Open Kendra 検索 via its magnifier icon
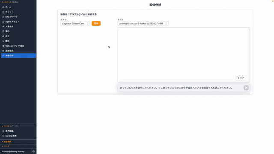 click(3, 136)
